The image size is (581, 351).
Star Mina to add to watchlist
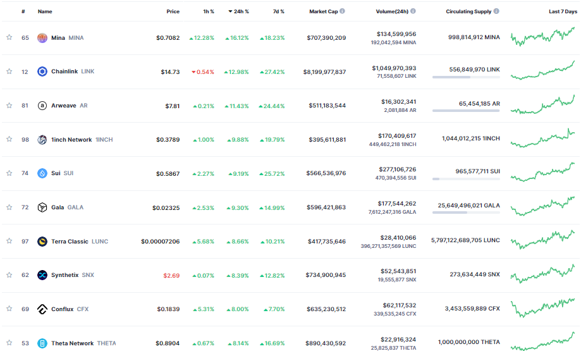(x=9, y=37)
